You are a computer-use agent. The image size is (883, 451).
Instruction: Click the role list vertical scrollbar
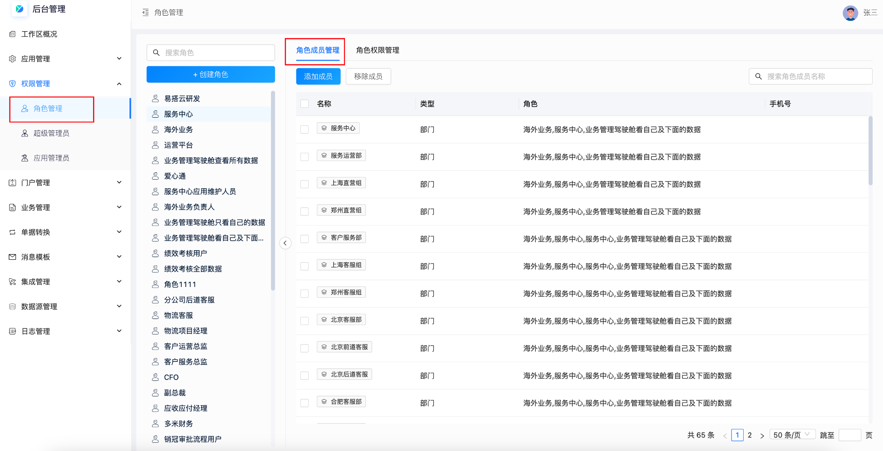(273, 190)
